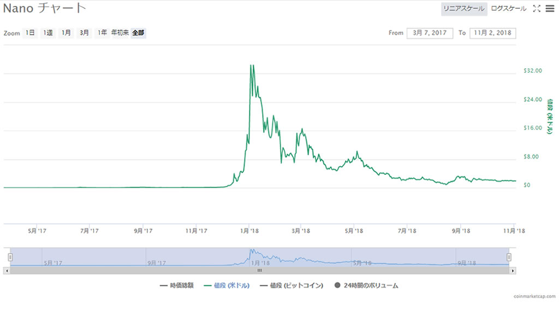Select the 3月 zoom range
Image resolution: width=559 pixels, height=328 pixels.
(x=84, y=33)
